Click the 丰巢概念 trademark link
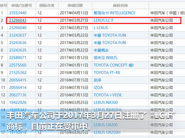Image resolution: width=185 pixels, height=138 pixels. tap(101, 50)
